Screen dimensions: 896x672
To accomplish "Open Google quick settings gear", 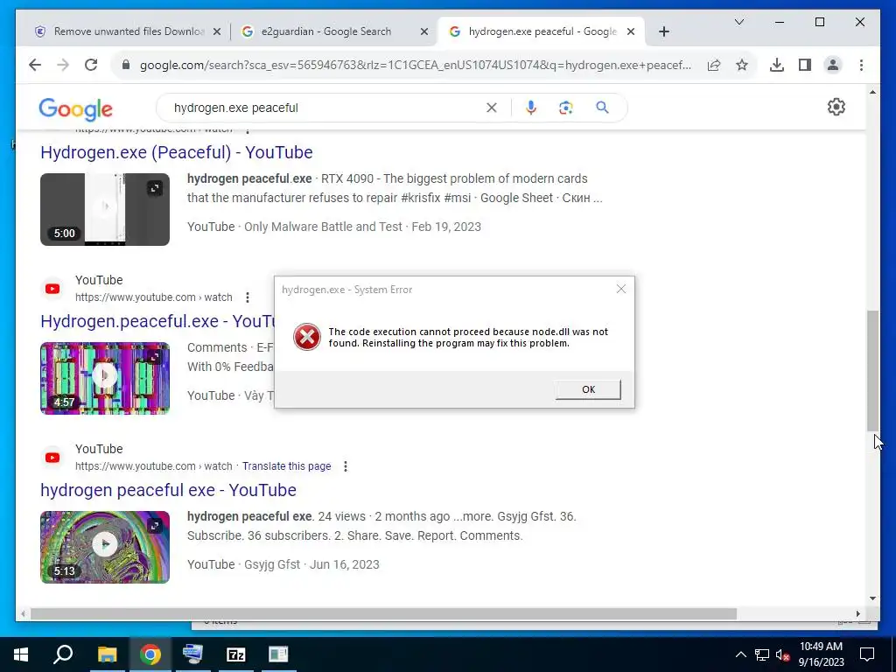I will [x=836, y=107].
